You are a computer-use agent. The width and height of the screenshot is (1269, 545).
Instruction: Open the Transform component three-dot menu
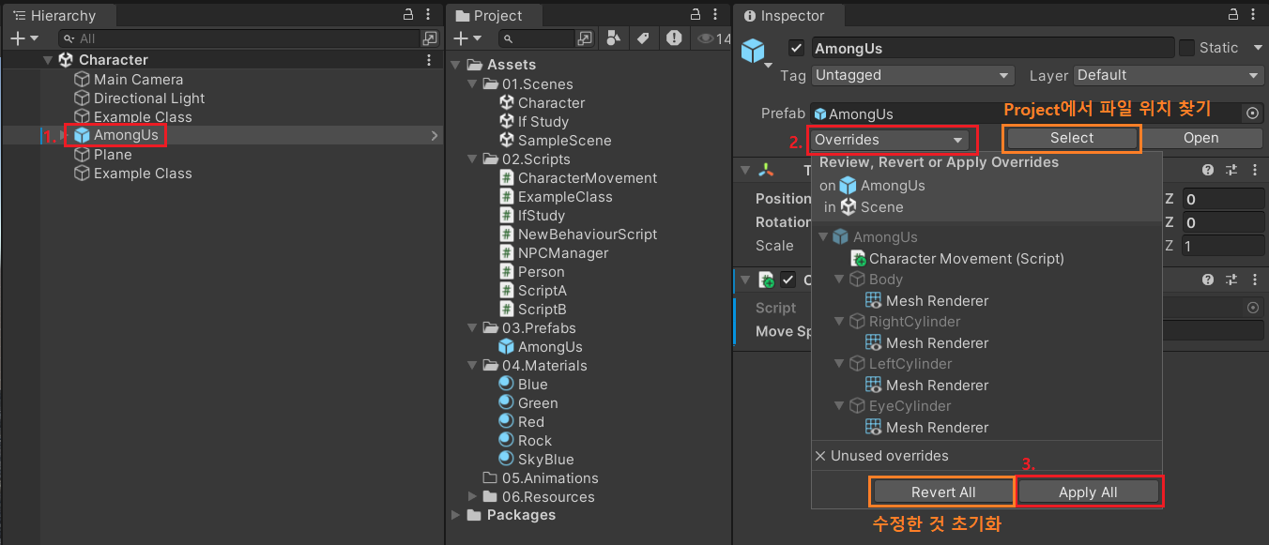pos(1253,170)
